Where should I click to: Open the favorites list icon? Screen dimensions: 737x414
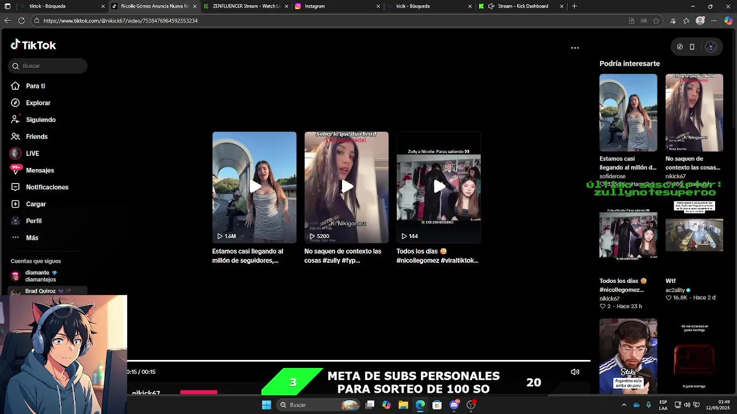point(686,21)
